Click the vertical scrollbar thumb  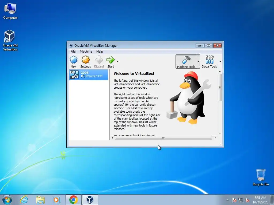pos(220,87)
